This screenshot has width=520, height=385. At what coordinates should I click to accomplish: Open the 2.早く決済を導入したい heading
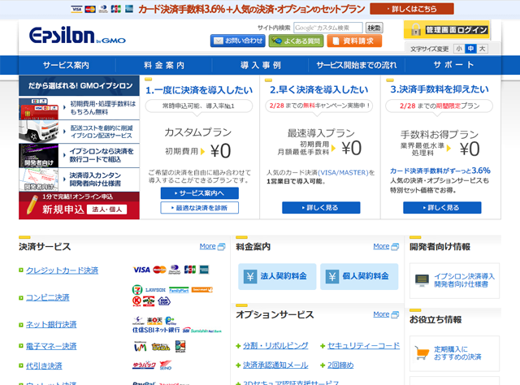pyautogui.click(x=319, y=90)
